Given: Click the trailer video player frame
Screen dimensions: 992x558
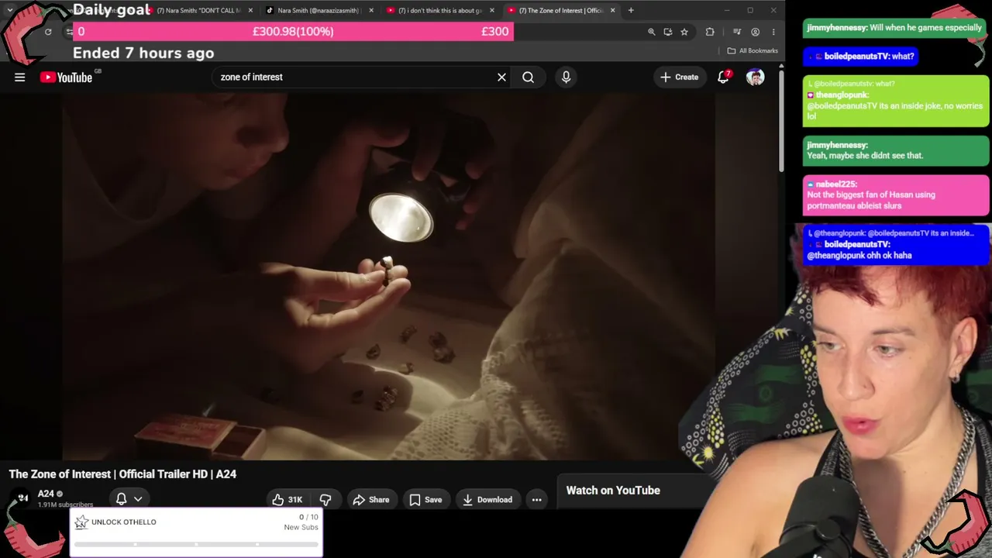Looking at the screenshot, I should tap(388, 277).
